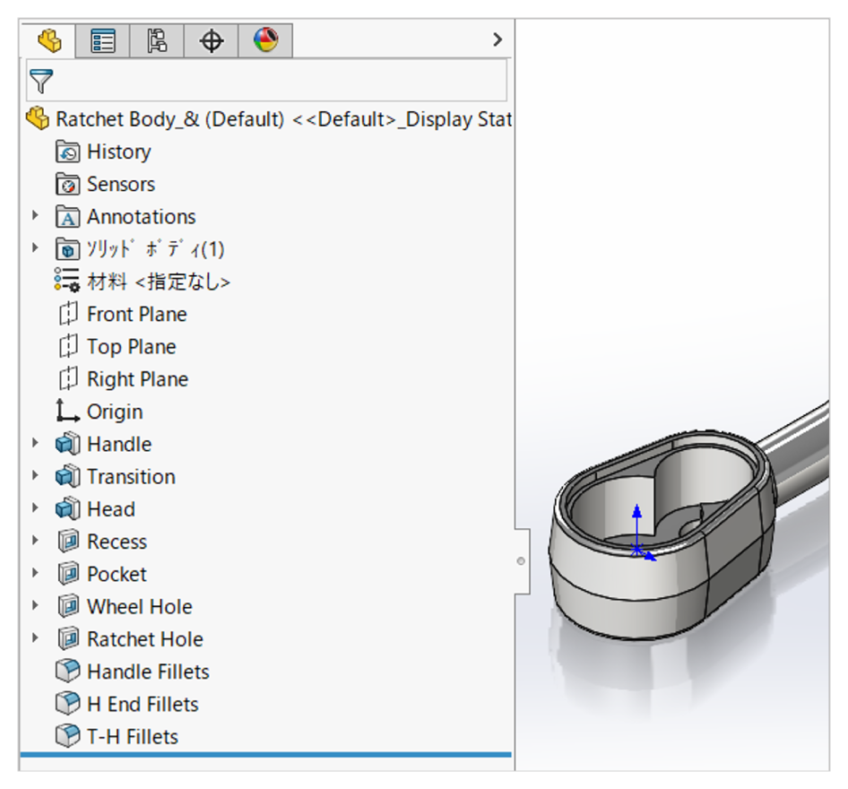Screen dimensions: 848x789
Task: Expand the Handle feature node
Action: pos(36,444)
